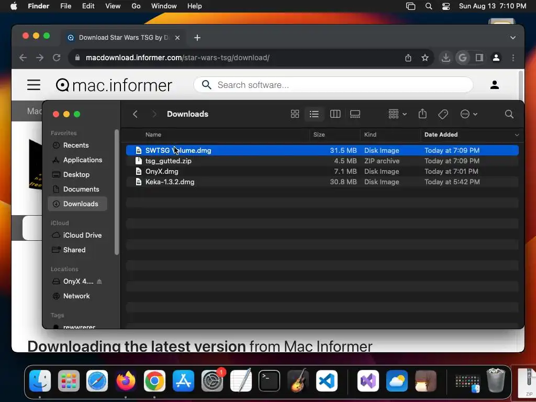Image resolution: width=536 pixels, height=402 pixels.
Task: Reload the Chrome page
Action: click(x=57, y=58)
